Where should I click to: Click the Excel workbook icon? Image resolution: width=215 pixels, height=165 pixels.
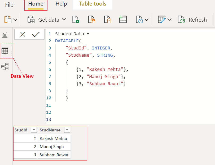click(x=76, y=20)
